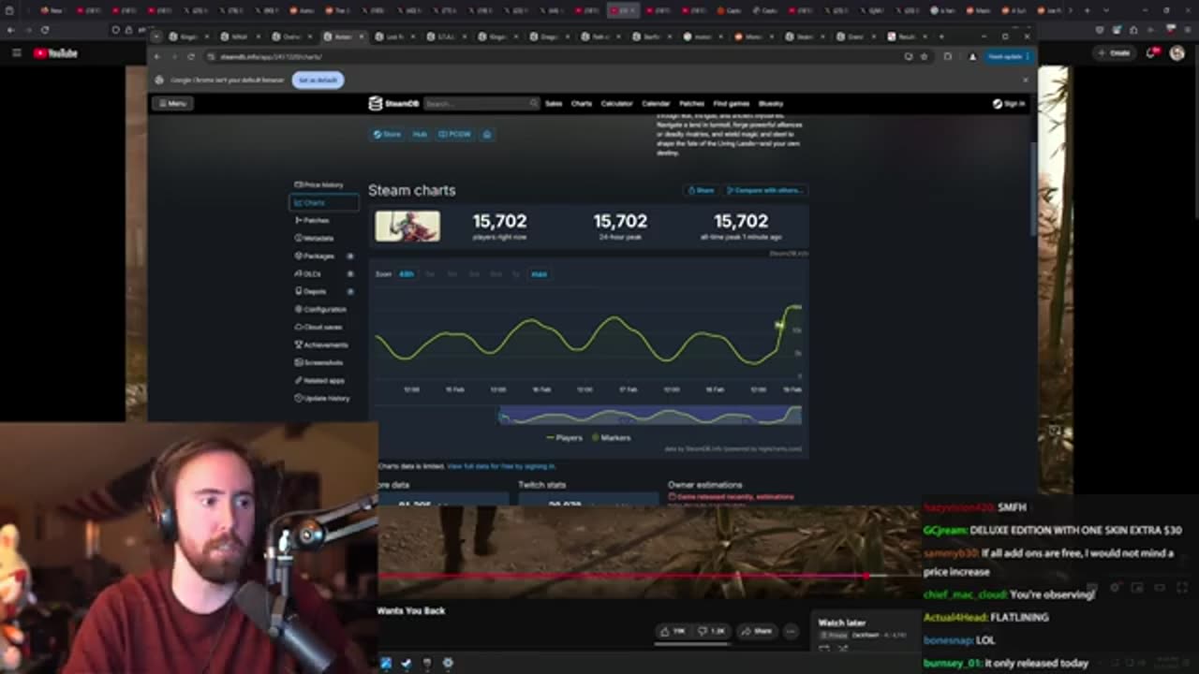
Task: Open the Calendar menu item
Action: click(656, 104)
